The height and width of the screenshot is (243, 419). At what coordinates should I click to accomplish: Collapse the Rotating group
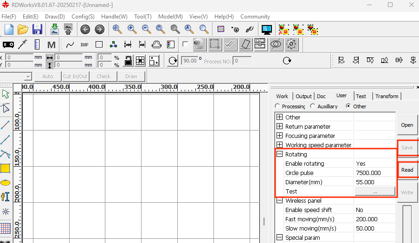coord(279,154)
